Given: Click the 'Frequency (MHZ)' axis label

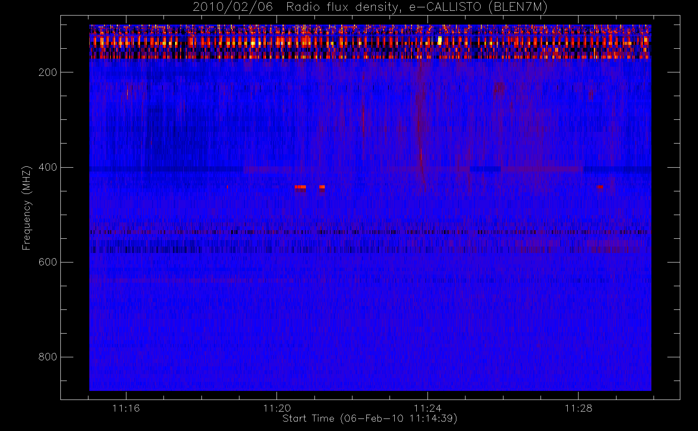Looking at the screenshot, I should 27,208.
